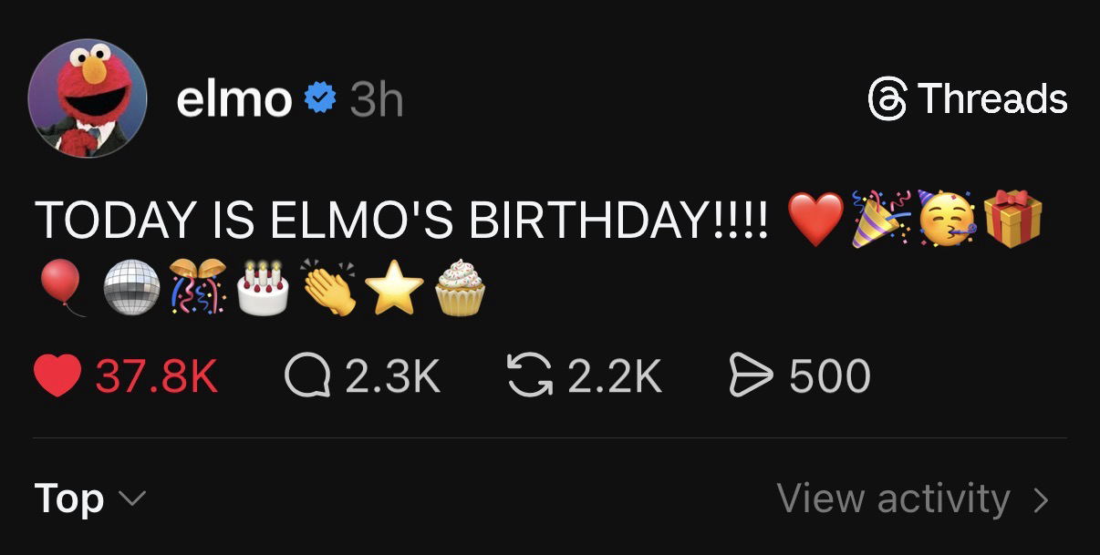Click the 37.8K likes count
The width and height of the screenshot is (1100, 555).
[x=157, y=377]
